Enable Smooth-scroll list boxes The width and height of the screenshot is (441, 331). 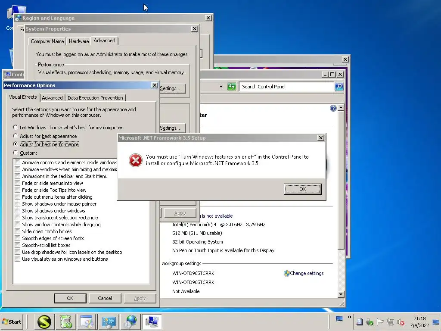point(17,245)
